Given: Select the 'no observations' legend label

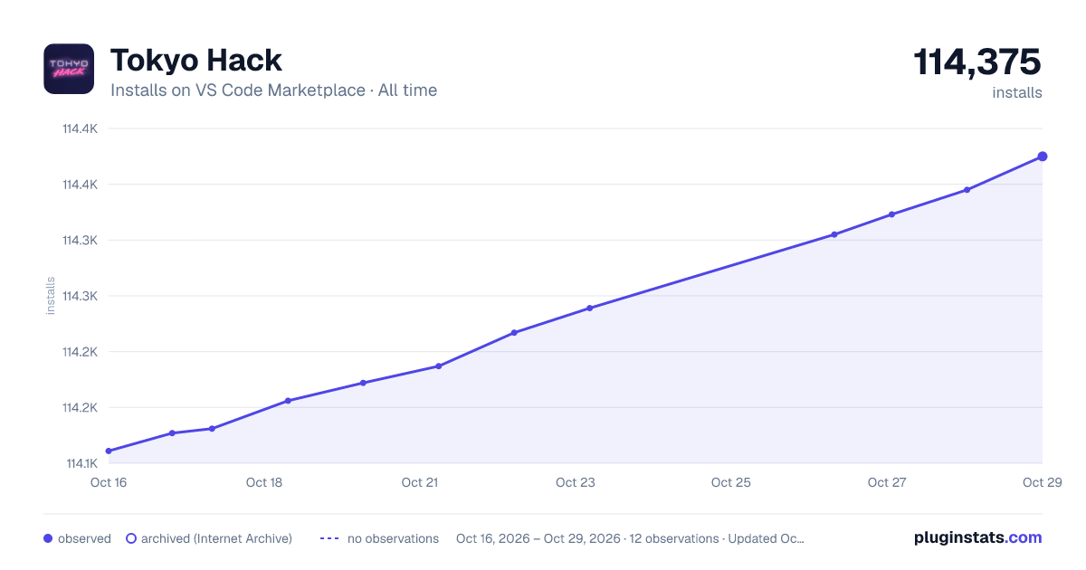Looking at the screenshot, I should tap(393, 538).
